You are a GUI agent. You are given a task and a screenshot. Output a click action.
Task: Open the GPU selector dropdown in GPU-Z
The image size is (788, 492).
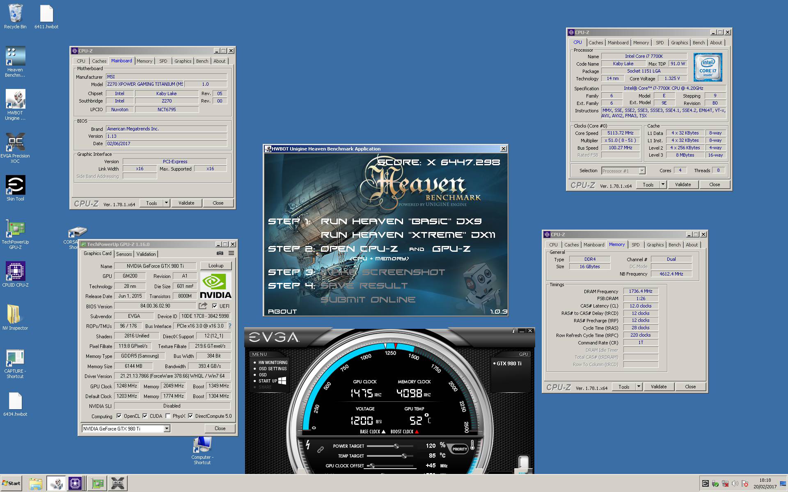click(167, 428)
